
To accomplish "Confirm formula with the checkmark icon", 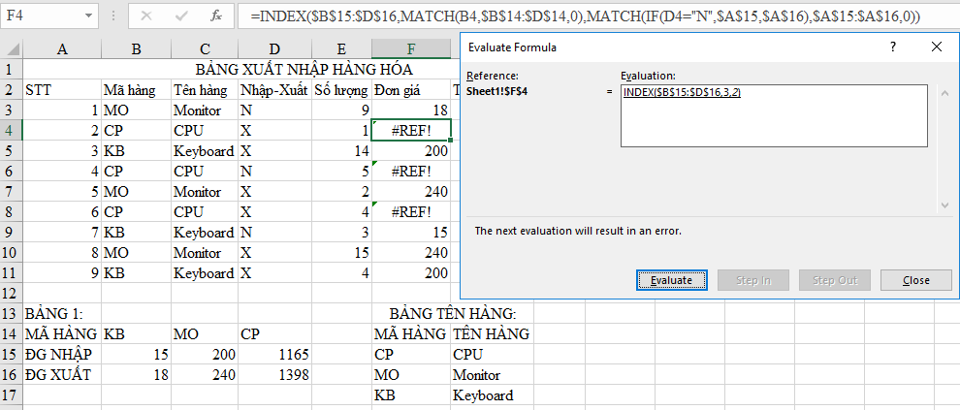I will [181, 16].
